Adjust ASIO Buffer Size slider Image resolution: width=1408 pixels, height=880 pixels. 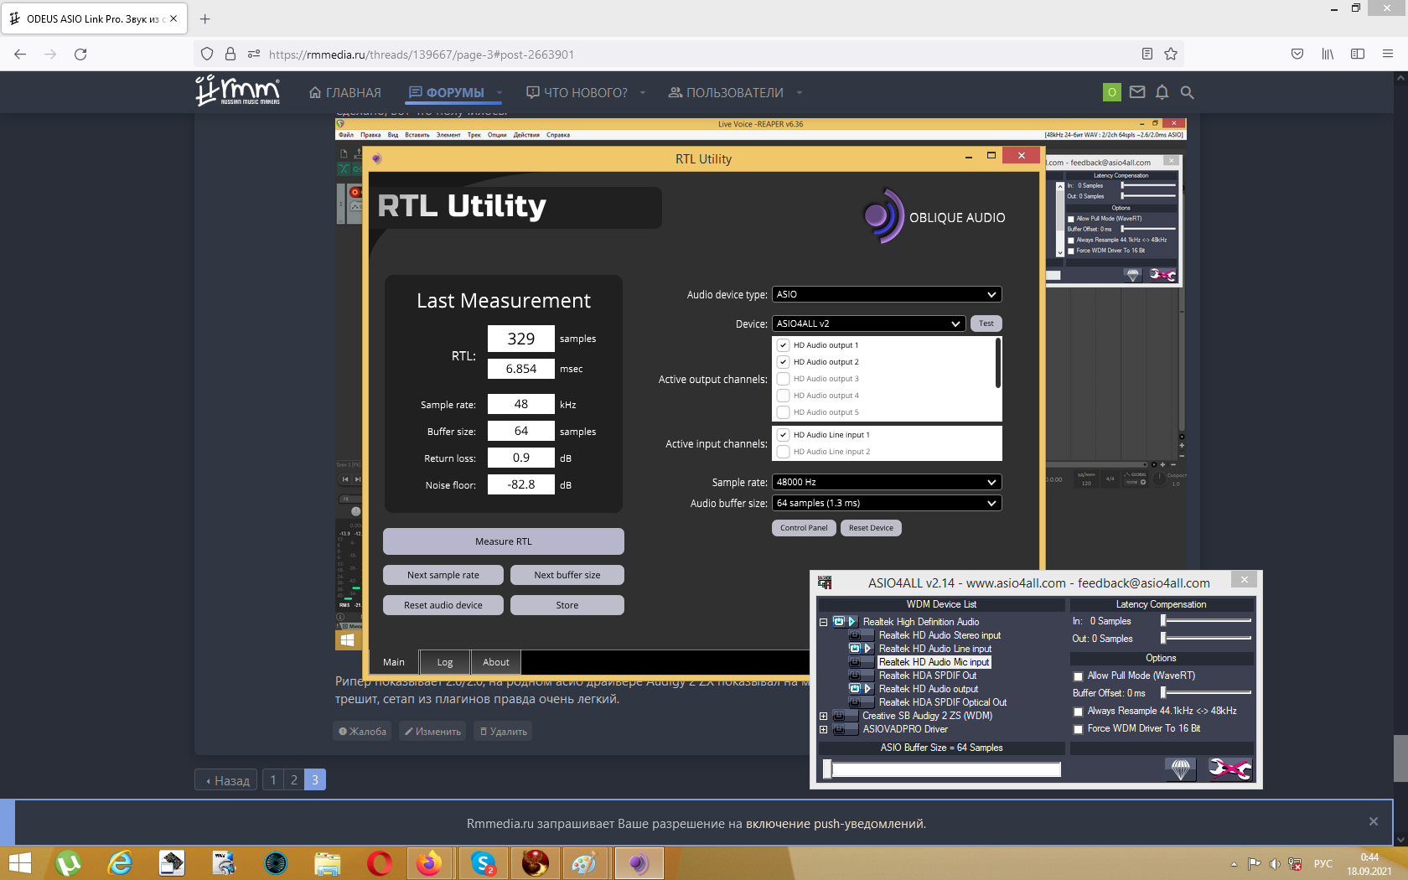(942, 769)
